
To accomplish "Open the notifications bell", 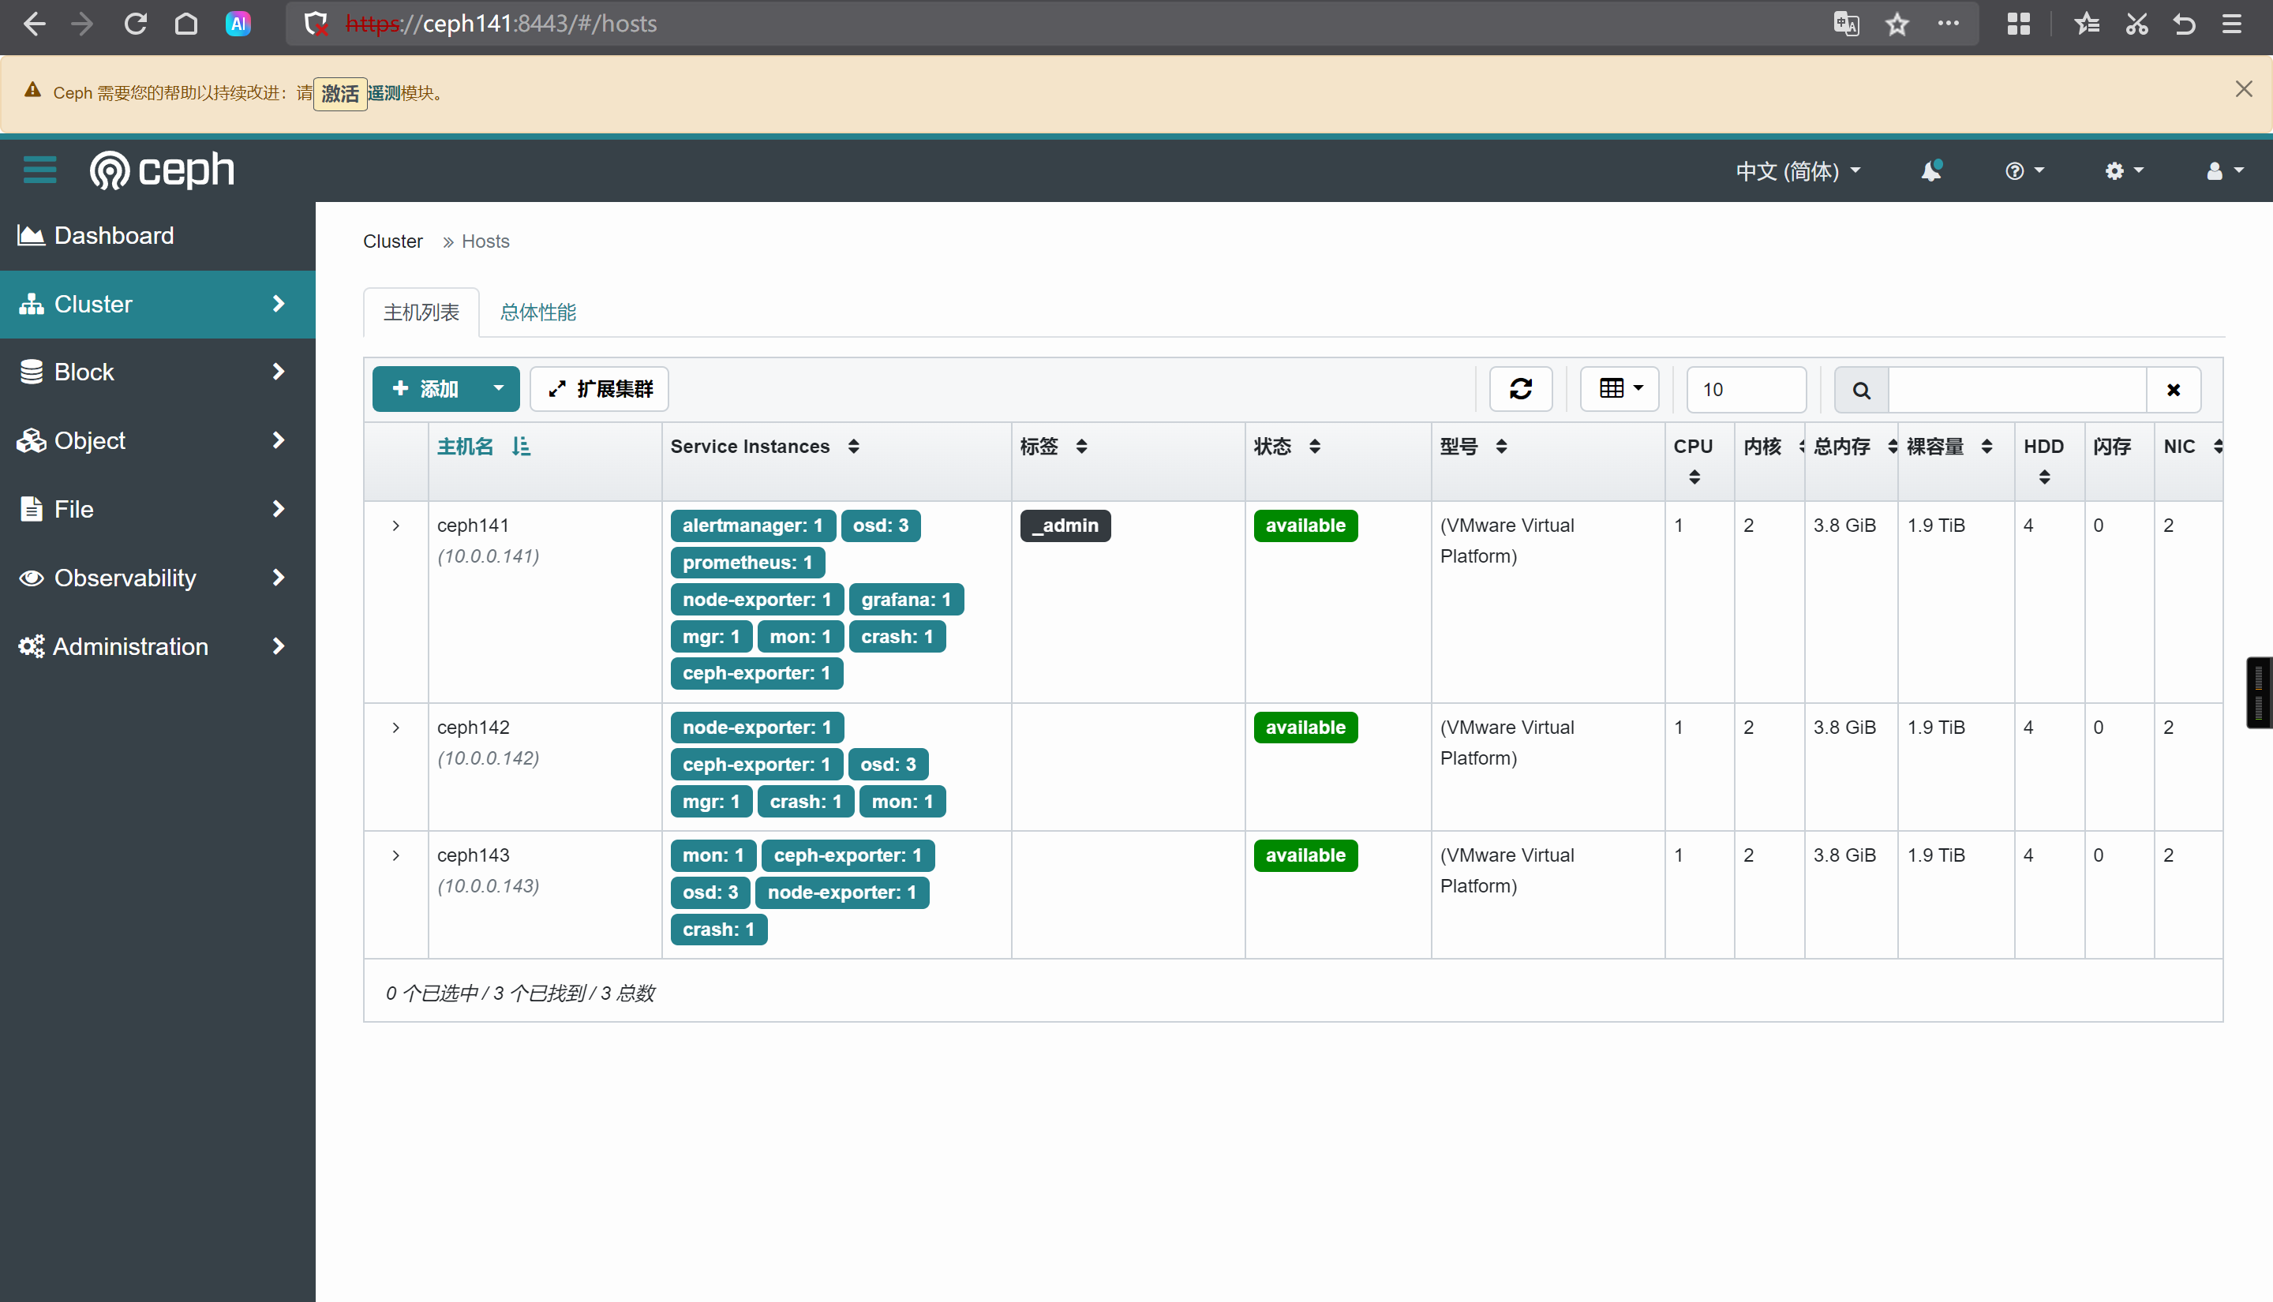I will [x=1930, y=170].
